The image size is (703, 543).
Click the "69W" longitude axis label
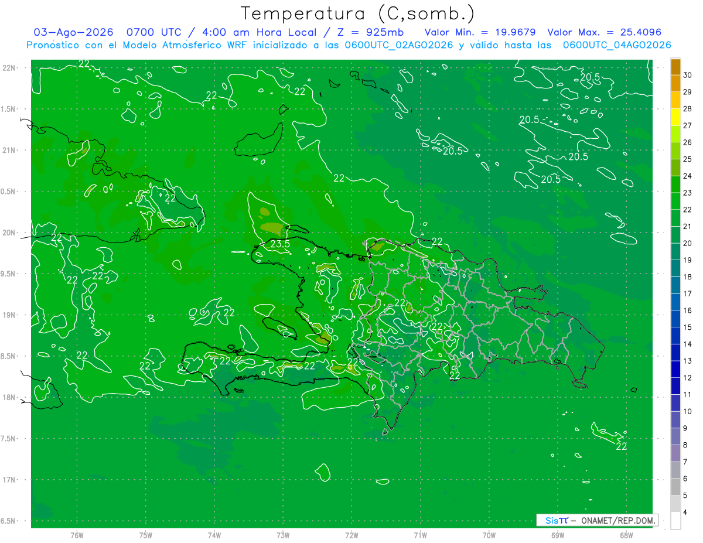(558, 535)
